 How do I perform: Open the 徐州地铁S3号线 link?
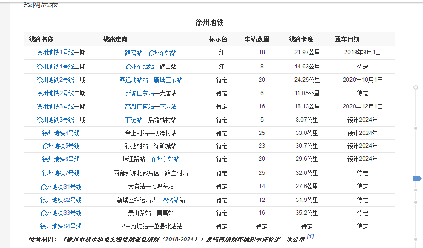61,213
